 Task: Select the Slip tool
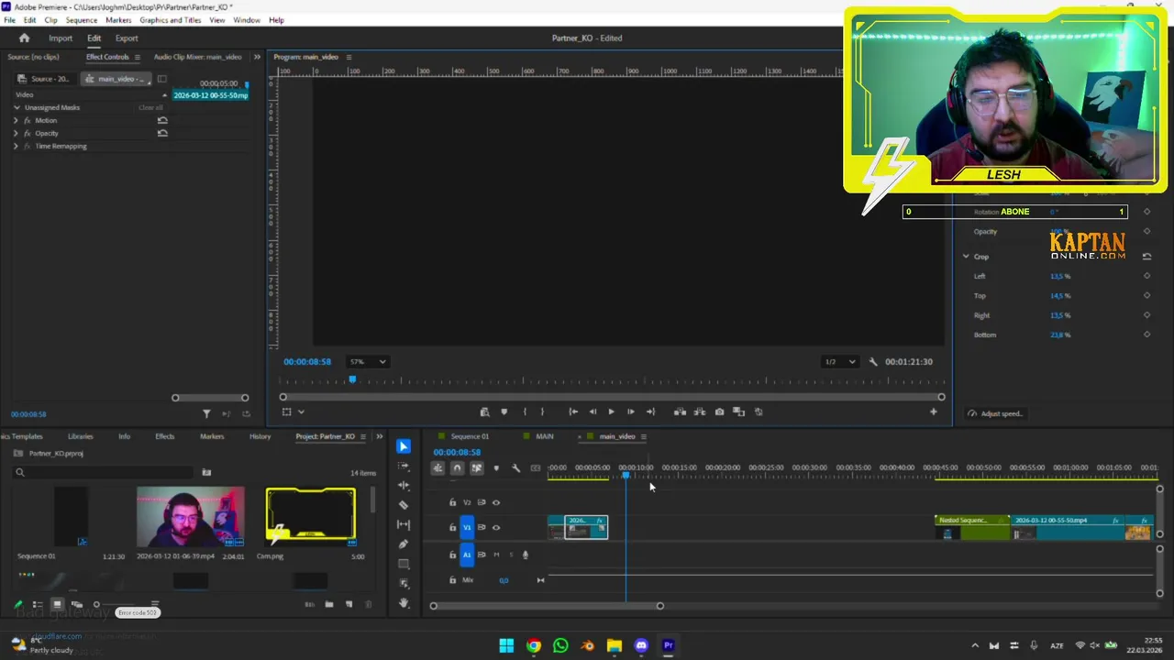(x=404, y=524)
